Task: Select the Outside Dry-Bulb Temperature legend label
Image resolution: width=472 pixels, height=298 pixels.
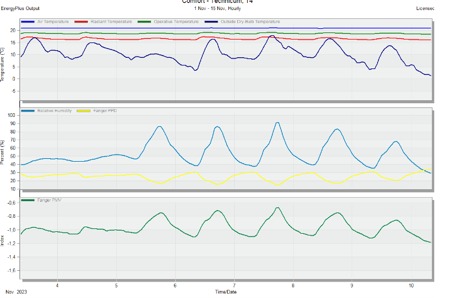Action: pos(250,22)
